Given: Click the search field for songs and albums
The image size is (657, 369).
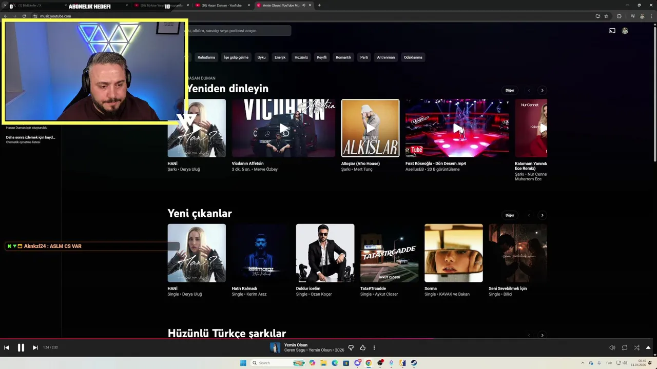Looking at the screenshot, I should (x=239, y=31).
